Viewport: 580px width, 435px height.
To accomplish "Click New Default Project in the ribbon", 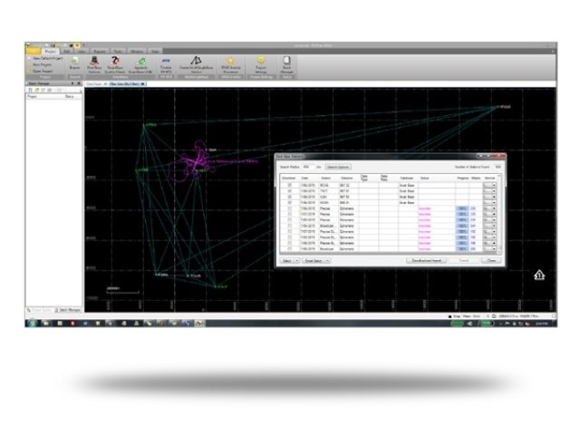I will (x=45, y=58).
